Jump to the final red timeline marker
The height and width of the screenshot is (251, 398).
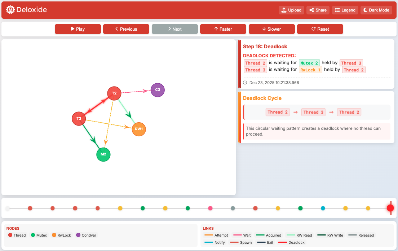pyautogui.click(x=390, y=208)
